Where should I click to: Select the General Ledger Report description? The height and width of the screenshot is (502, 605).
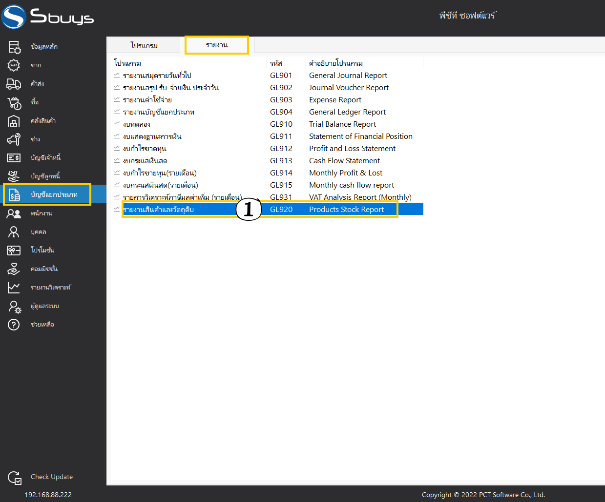pos(348,112)
